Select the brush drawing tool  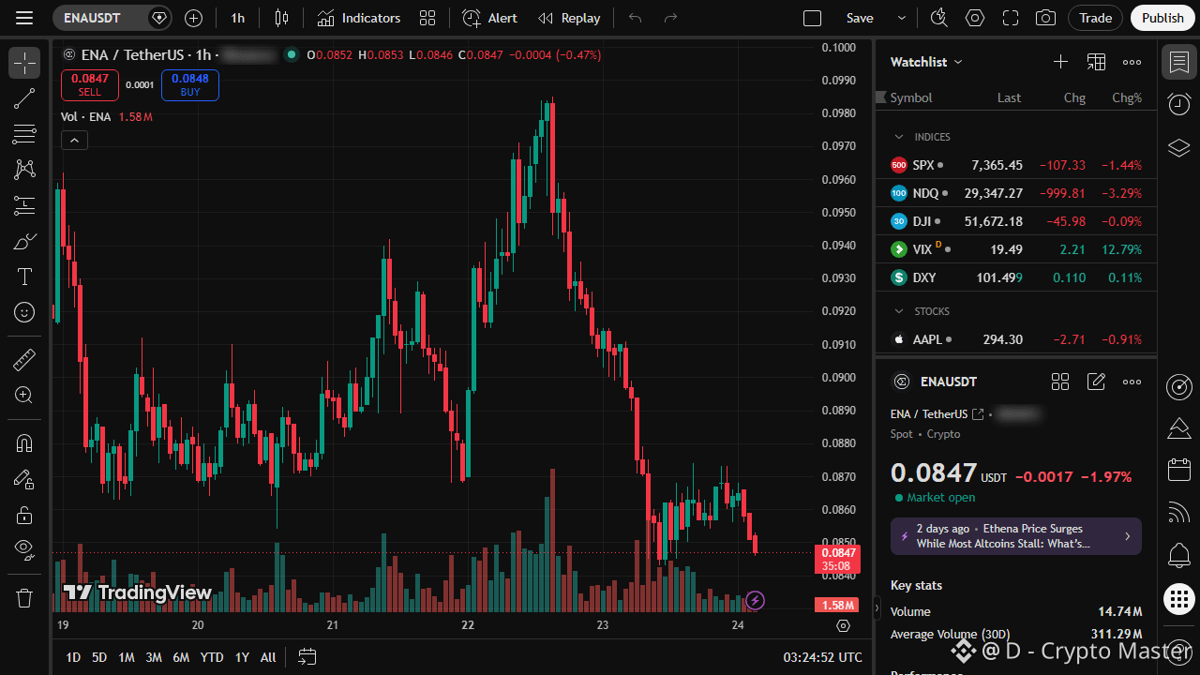pos(24,241)
